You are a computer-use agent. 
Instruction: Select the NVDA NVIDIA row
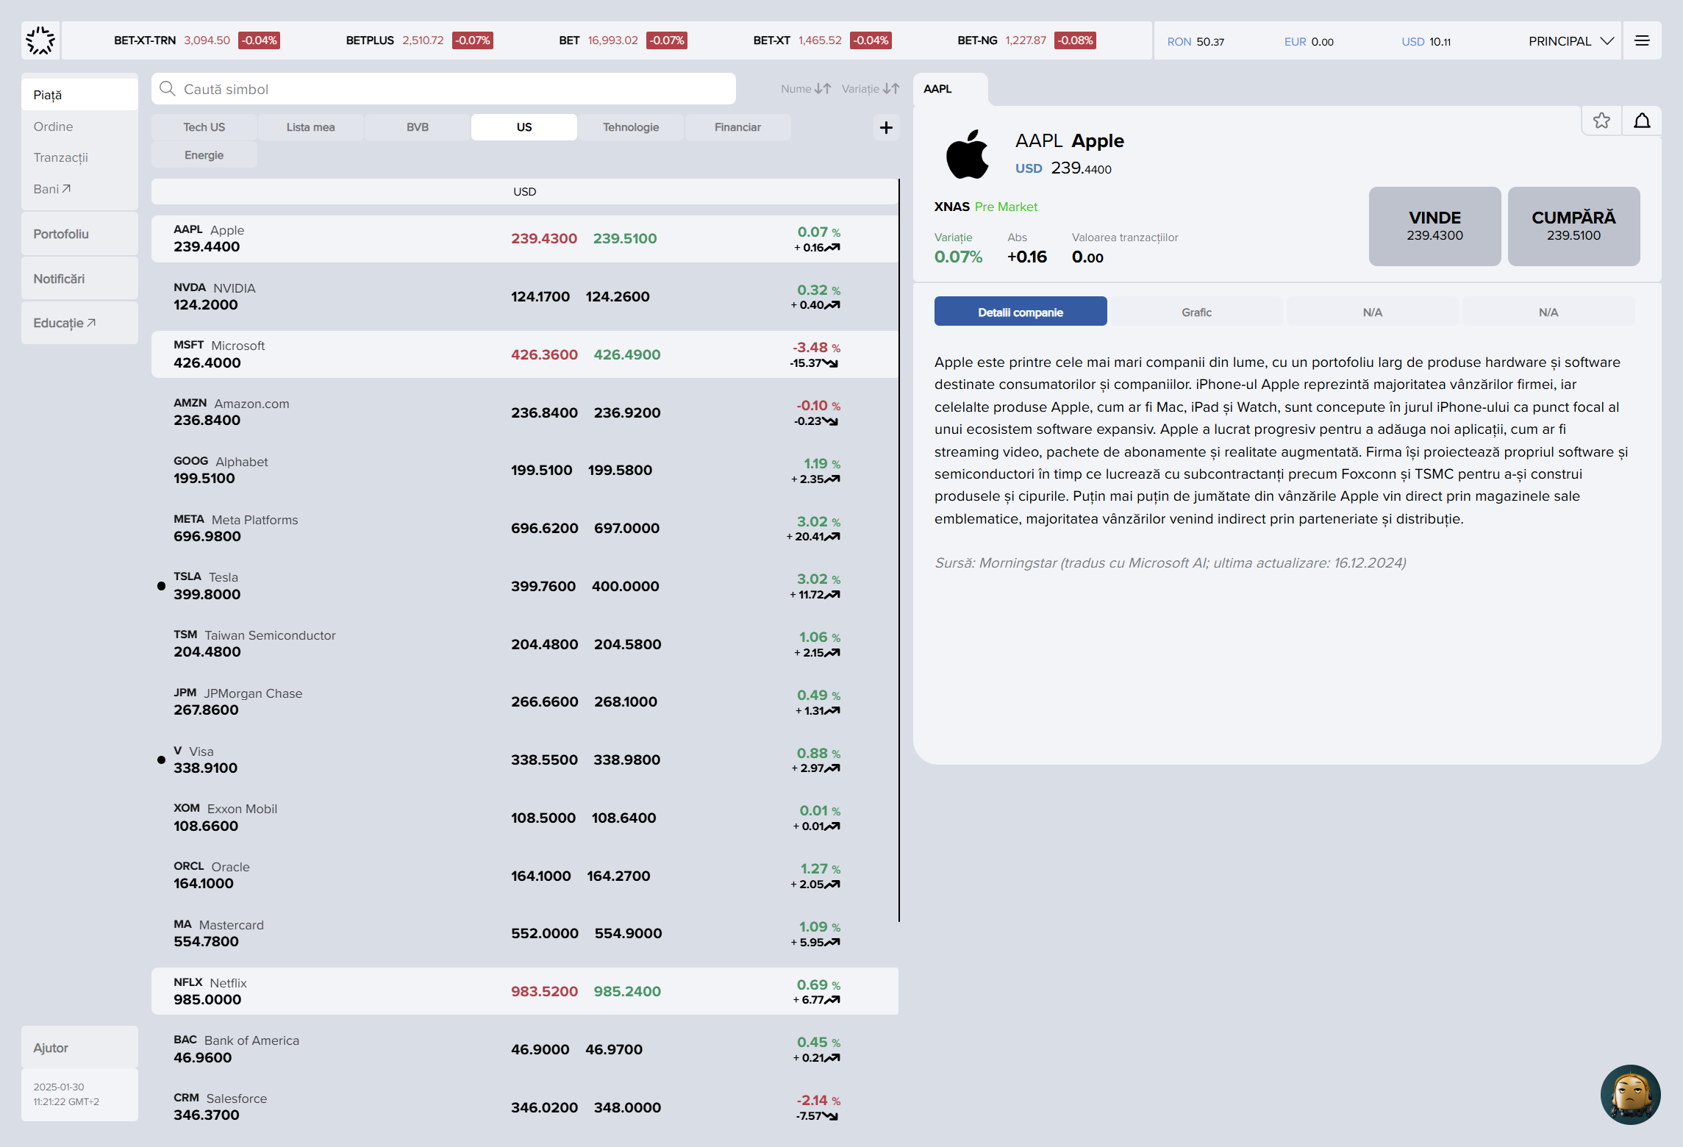tap(524, 296)
